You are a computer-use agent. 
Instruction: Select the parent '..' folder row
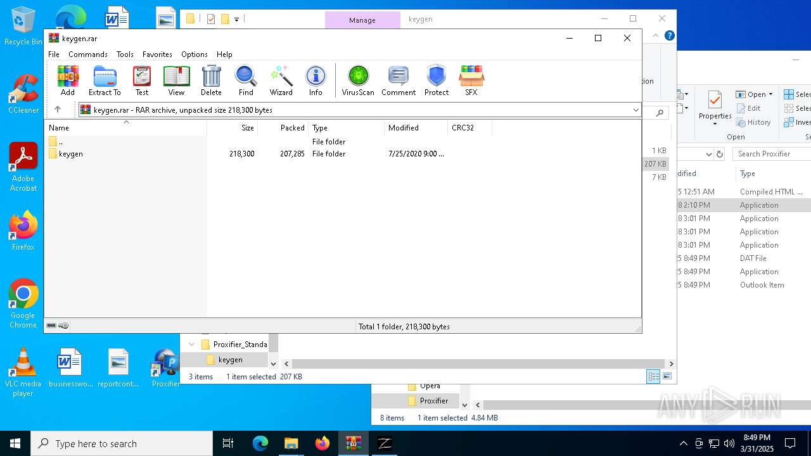[x=342, y=142]
